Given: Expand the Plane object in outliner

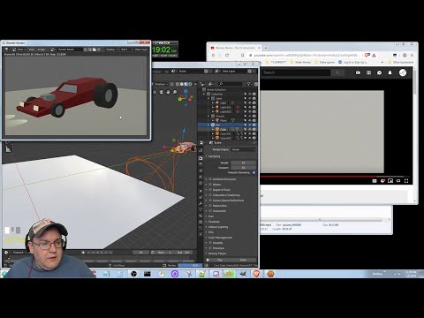Looking at the screenshot, I should pyautogui.click(x=213, y=120).
